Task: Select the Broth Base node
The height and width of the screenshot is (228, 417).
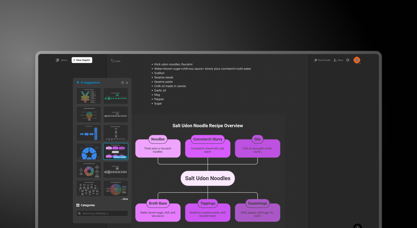Action: (158, 211)
